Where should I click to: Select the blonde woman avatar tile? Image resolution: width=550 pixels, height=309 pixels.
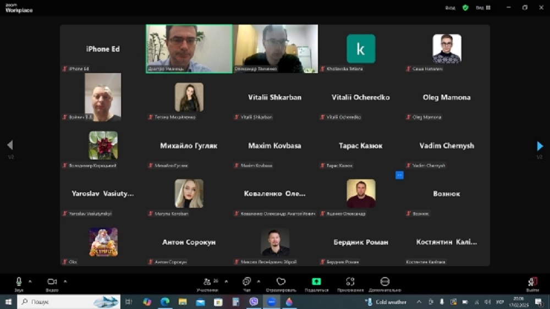tap(189, 194)
